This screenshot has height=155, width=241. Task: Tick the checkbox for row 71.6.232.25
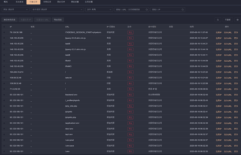[4, 89]
